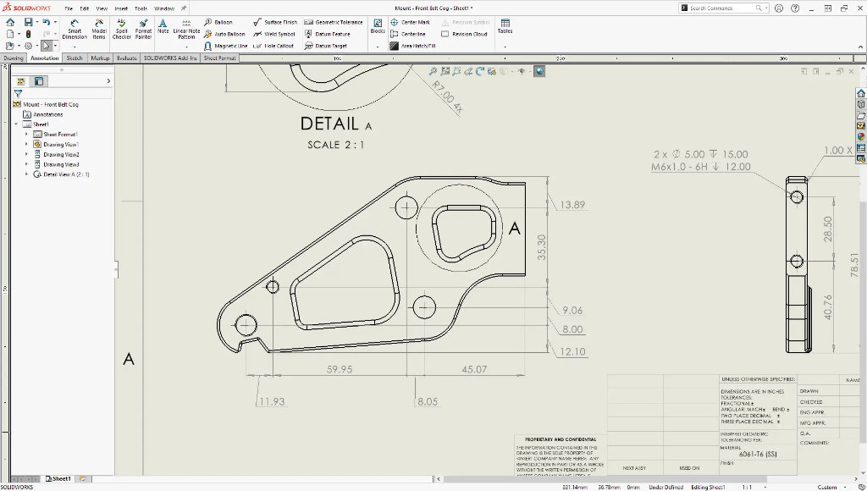
Task: Expand the Detail View A tree node
Action: 26,174
